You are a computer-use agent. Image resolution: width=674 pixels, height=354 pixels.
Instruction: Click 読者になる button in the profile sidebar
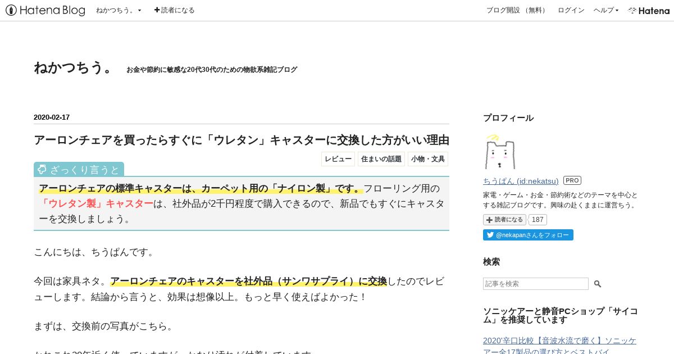click(x=504, y=220)
